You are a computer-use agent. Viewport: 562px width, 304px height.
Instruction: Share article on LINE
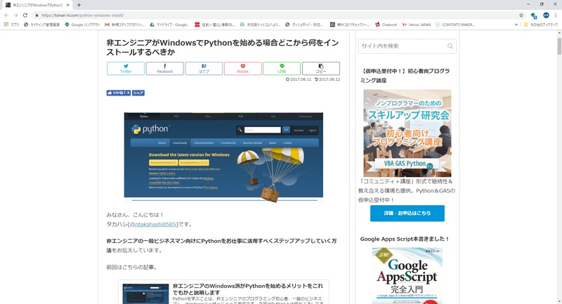click(282, 68)
